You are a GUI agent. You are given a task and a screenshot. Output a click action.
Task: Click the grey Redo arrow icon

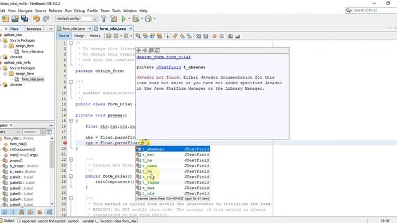pos(46,19)
